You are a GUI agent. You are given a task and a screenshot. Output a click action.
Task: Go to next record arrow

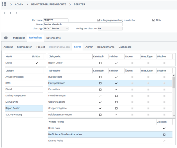(x=16, y=13)
